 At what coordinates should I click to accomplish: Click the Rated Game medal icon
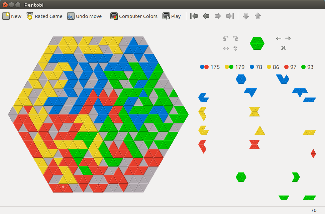click(30, 16)
